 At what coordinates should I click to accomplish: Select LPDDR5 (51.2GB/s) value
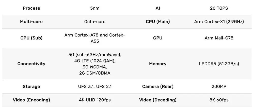point(219,64)
